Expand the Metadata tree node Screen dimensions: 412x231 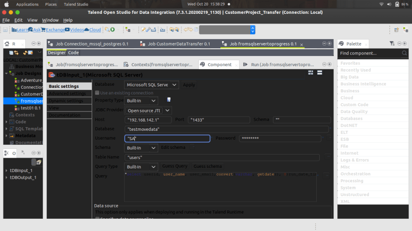coord(7,136)
